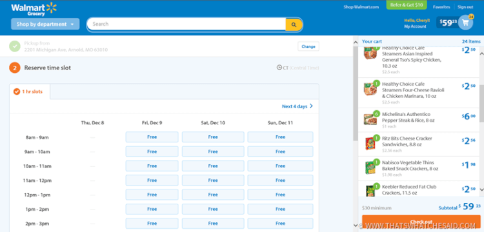Select Fri, Dec 9 1pm - 2pm Free slot
Viewport: 484px width, 232px height.
152,209
